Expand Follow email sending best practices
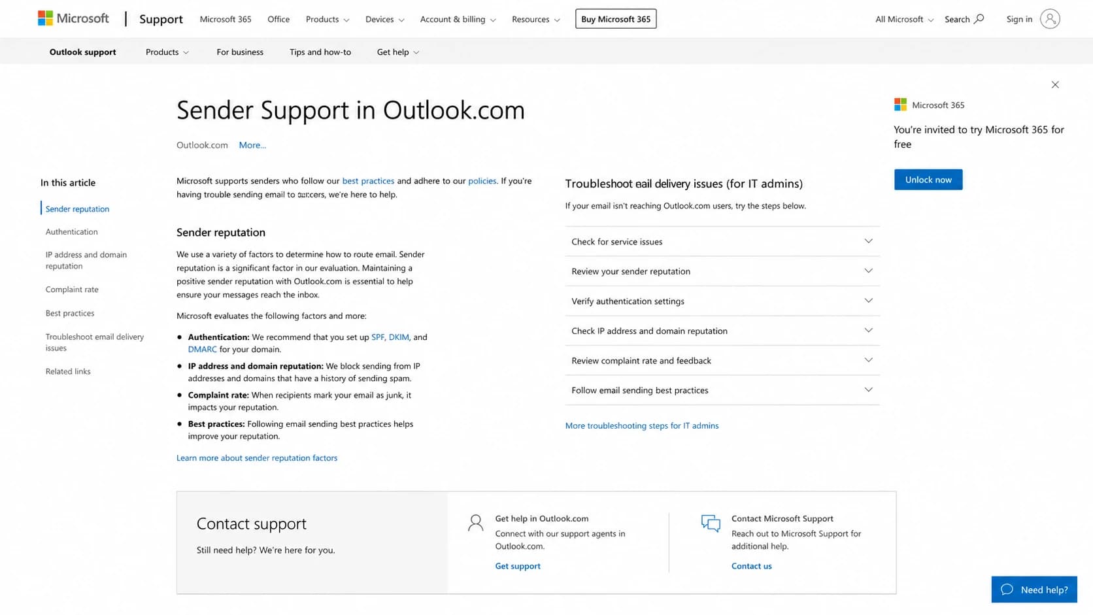The height and width of the screenshot is (615, 1093). tap(722, 390)
